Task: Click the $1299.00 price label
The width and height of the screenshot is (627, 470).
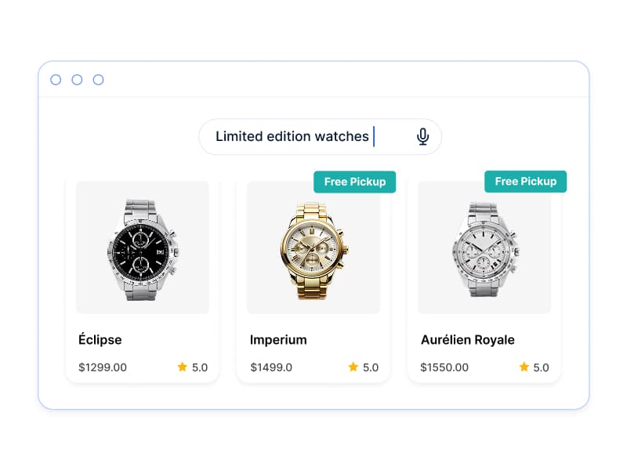Action: pos(103,367)
